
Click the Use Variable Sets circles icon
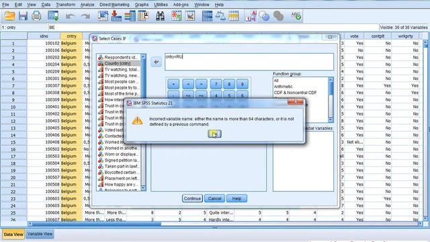pyautogui.click(x=264, y=16)
